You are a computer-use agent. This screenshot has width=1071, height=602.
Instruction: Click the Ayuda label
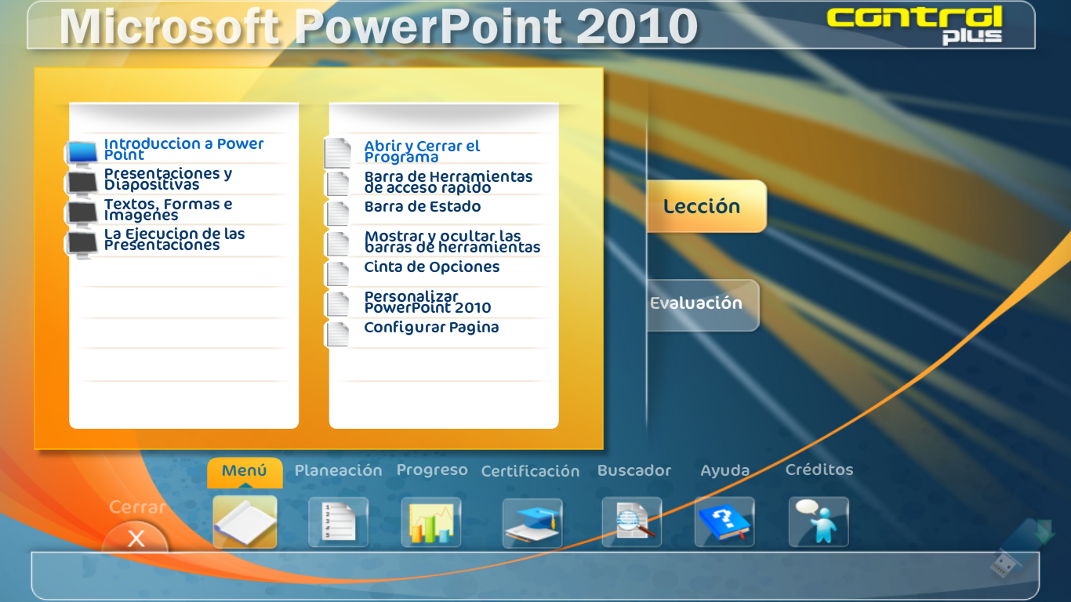[x=725, y=471]
